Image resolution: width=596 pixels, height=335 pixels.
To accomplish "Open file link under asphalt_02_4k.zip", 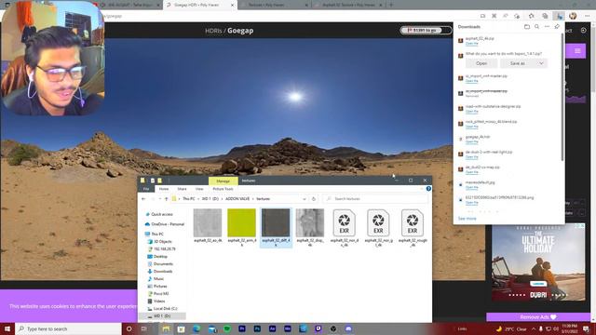I will point(472,44).
